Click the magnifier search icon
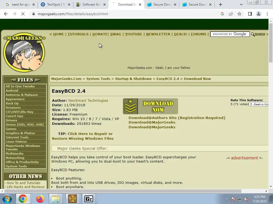 click(253, 34)
